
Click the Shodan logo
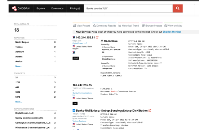tap(21, 9)
